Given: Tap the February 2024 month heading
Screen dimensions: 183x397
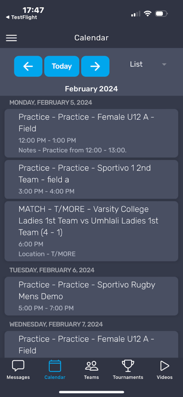Looking at the screenshot, I should [x=91, y=89].
